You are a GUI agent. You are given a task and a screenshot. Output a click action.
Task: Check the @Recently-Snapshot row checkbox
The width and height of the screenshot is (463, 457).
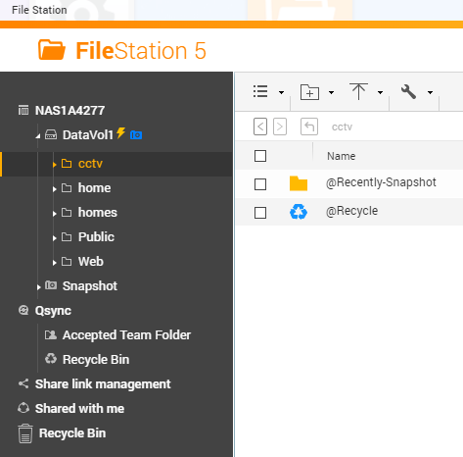(260, 184)
